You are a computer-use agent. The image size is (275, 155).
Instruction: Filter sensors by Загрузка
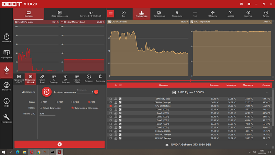pyautogui.click(x=248, y=14)
